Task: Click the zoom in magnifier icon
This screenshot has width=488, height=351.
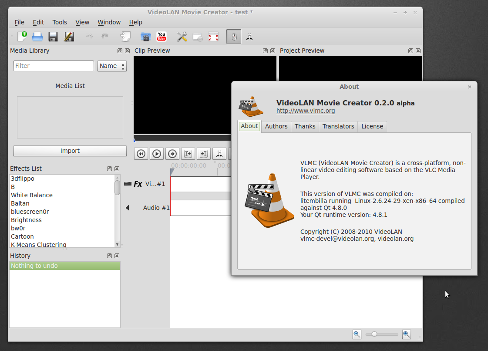Action: tap(407, 334)
